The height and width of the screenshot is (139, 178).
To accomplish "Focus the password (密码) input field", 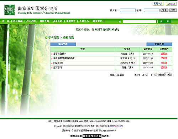I will [152, 10].
